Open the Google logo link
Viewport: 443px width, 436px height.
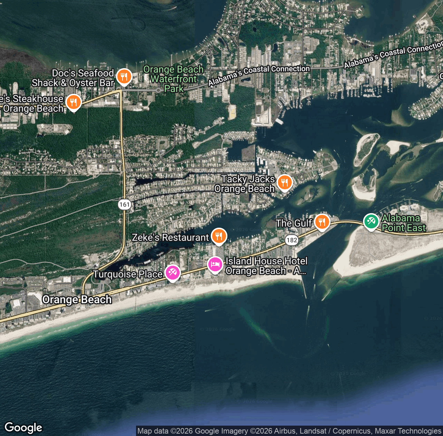point(24,428)
